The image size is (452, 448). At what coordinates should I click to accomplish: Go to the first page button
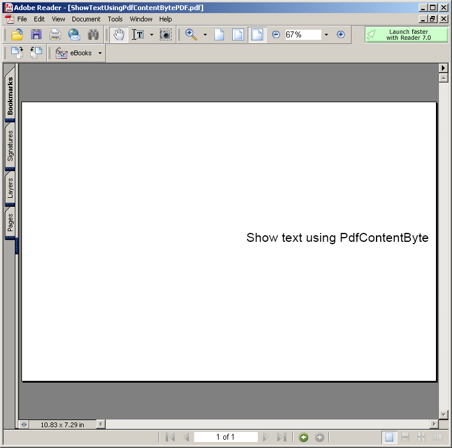click(x=170, y=437)
